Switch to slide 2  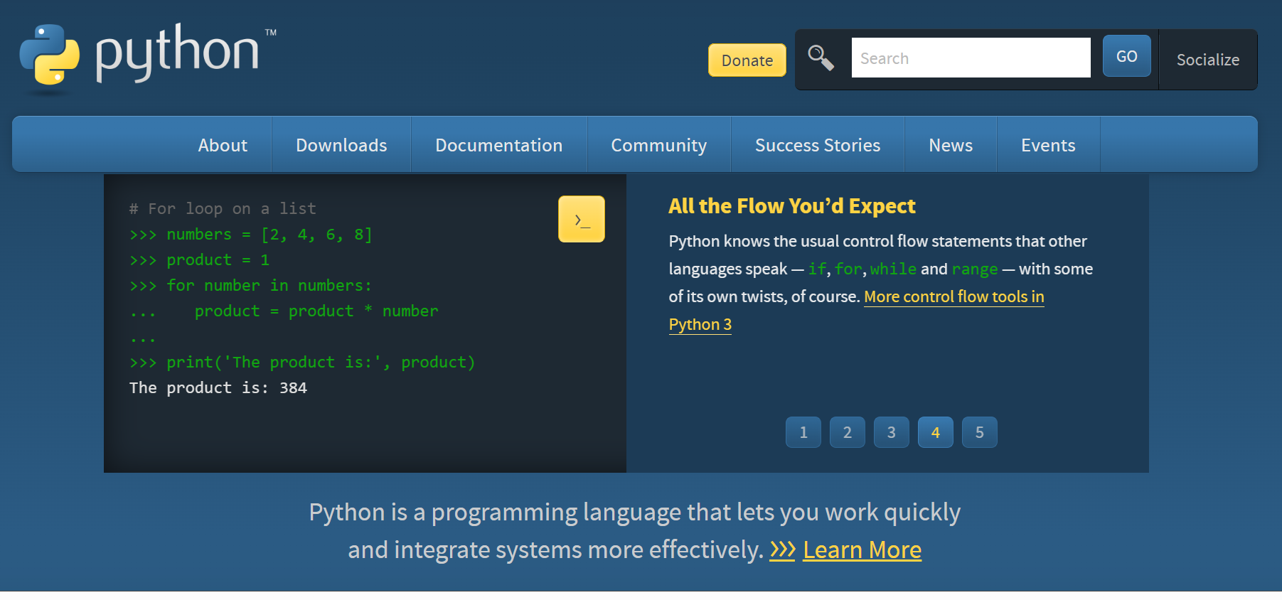[848, 432]
